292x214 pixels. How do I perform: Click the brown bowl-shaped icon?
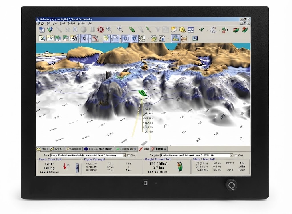(x=184, y=39)
